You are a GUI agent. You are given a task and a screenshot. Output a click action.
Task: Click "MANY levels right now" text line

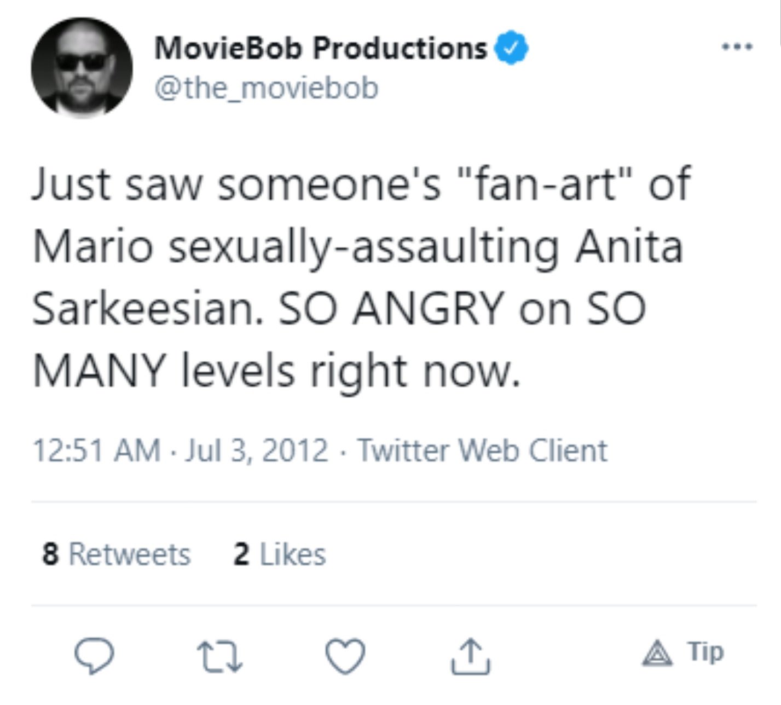click(275, 371)
